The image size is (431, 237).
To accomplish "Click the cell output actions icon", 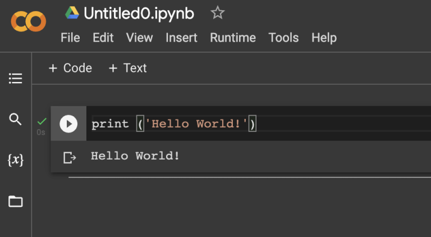I will coord(69,157).
